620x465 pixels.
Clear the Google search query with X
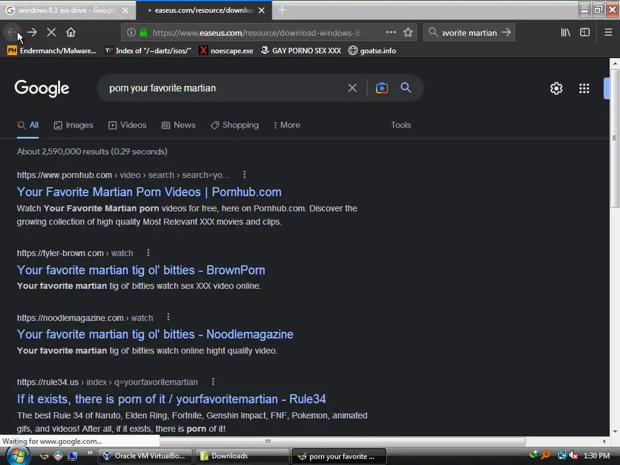coord(352,88)
